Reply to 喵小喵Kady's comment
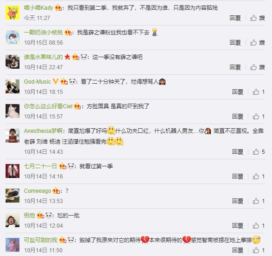Screen dimensions: 272x256 click(x=235, y=18)
